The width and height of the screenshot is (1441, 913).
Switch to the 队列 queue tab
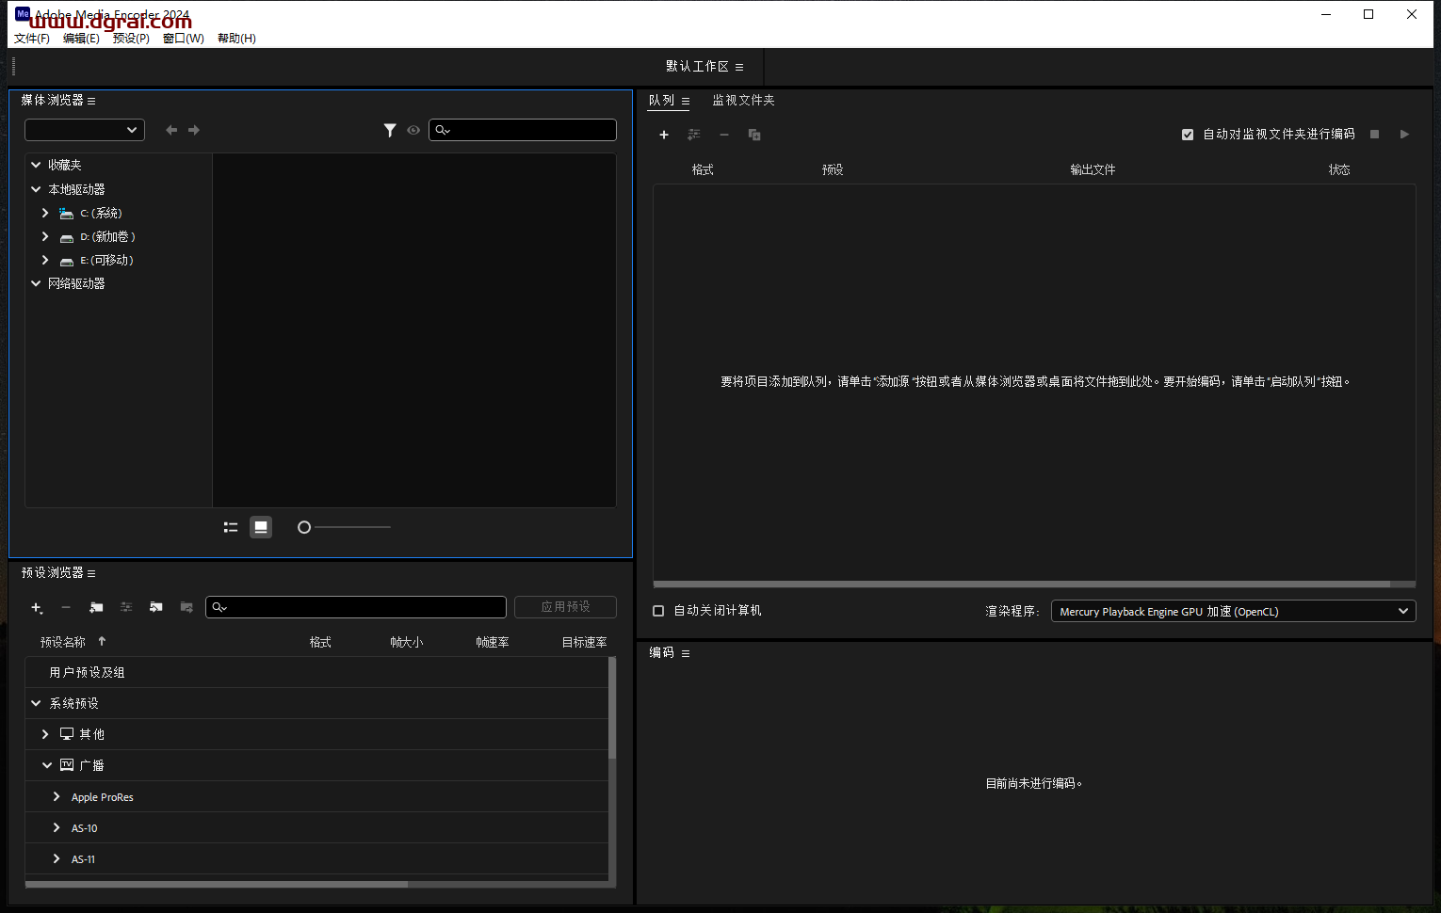pyautogui.click(x=661, y=101)
